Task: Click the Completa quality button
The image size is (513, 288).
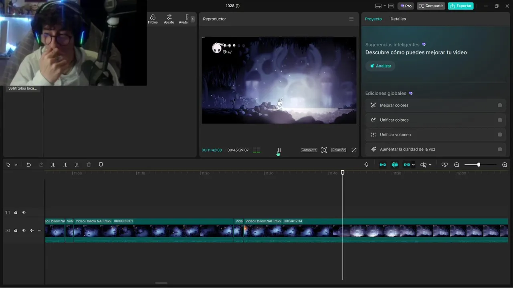Action: point(309,150)
